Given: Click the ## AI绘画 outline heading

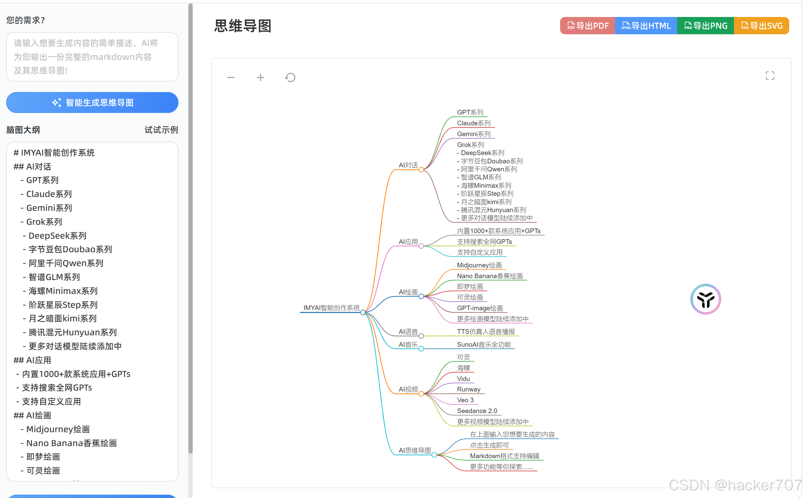Looking at the screenshot, I should point(32,415).
